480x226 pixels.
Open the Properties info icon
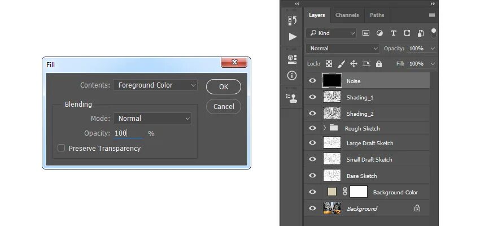292,75
